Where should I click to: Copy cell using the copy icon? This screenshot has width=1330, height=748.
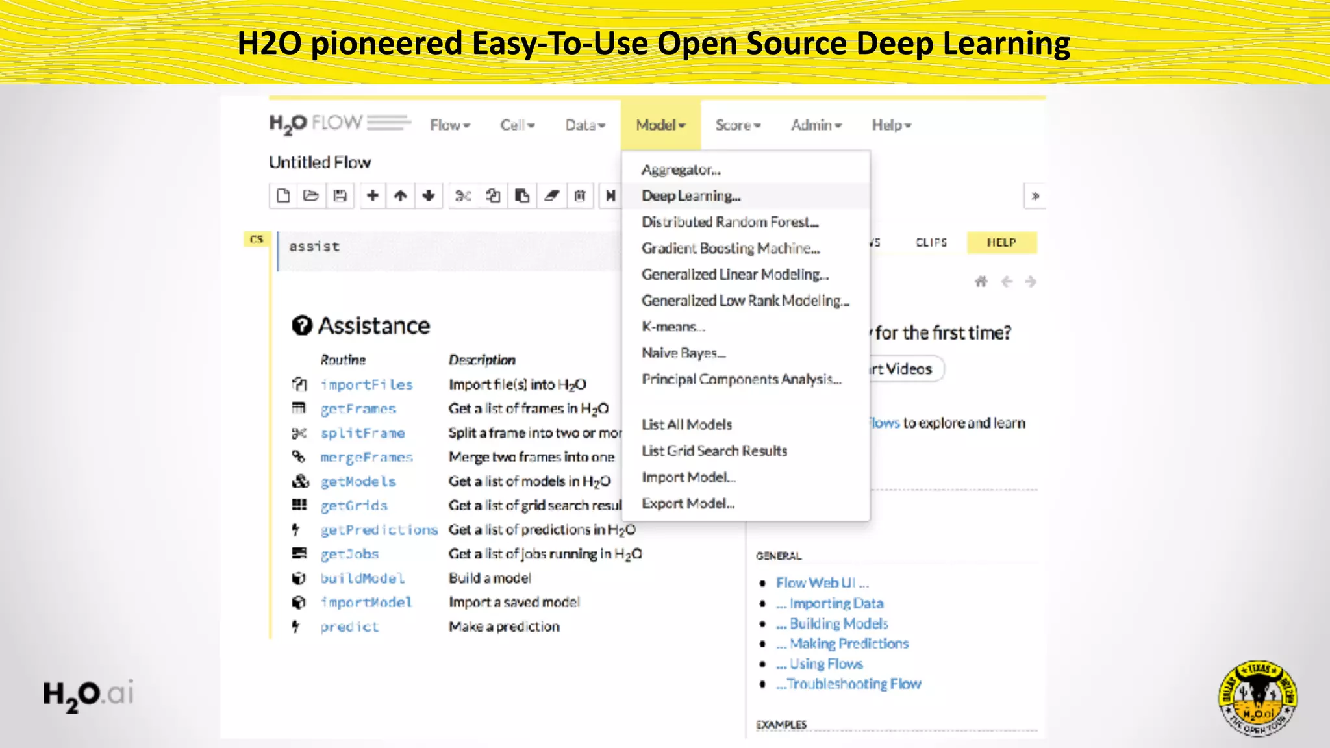click(x=493, y=195)
